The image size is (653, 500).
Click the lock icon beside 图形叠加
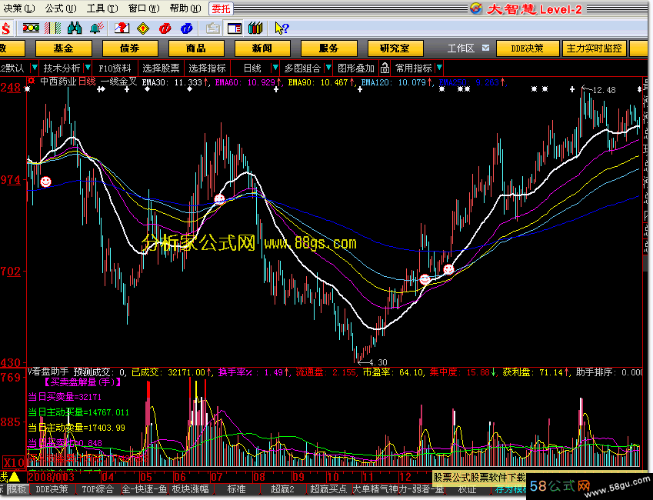coord(385,68)
